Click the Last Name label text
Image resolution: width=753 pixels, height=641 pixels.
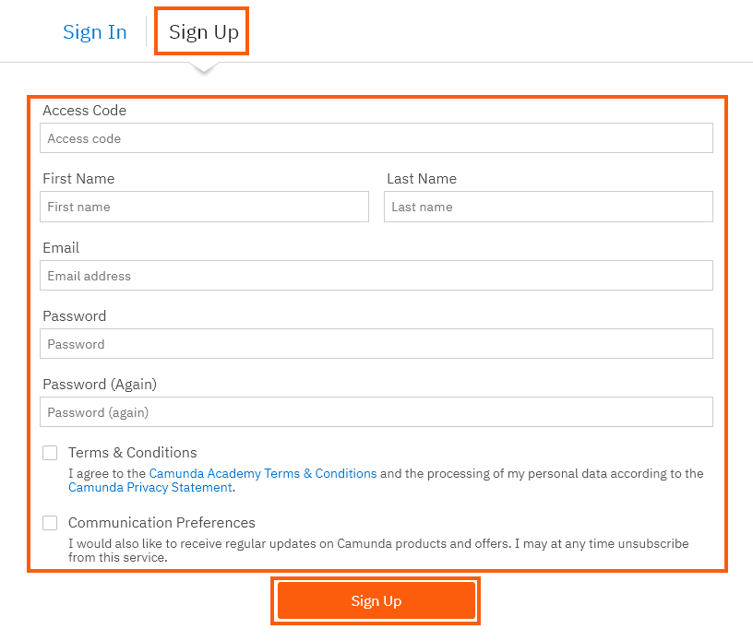click(x=422, y=179)
